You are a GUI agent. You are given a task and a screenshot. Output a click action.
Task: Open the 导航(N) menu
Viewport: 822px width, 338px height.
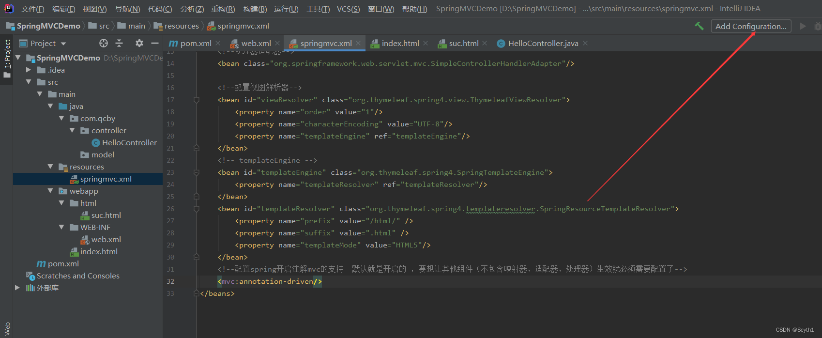tap(127, 9)
